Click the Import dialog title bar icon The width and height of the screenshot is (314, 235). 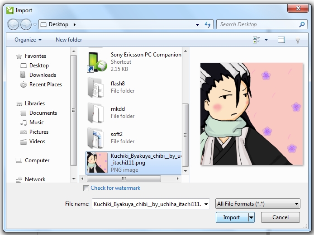[10, 10]
